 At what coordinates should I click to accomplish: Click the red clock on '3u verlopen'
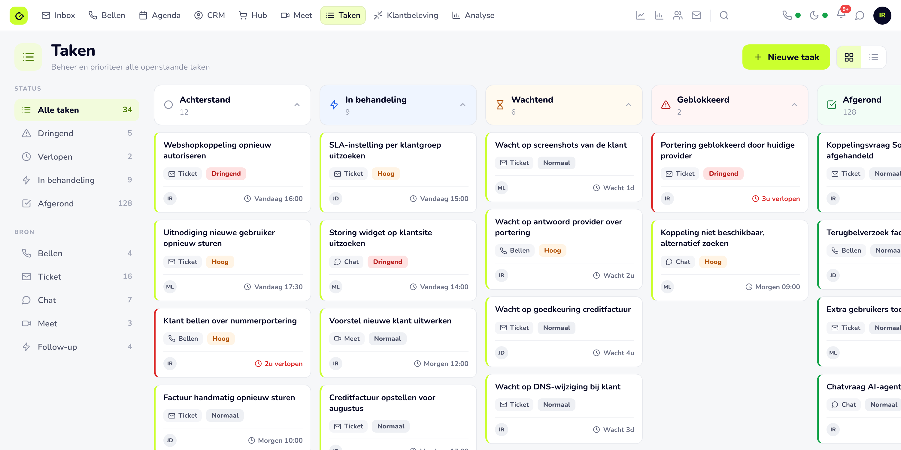click(756, 199)
